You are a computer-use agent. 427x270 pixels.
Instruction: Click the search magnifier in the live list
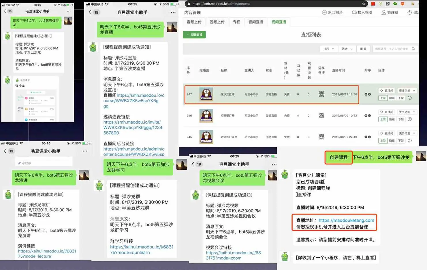tap(413, 49)
